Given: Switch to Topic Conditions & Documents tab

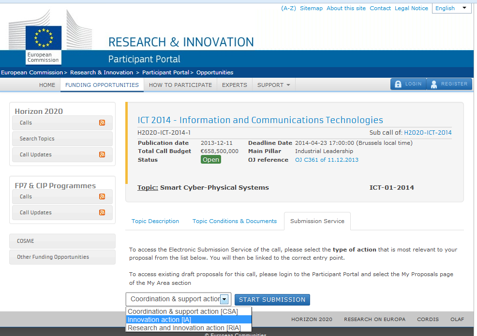Looking at the screenshot, I should (x=235, y=221).
